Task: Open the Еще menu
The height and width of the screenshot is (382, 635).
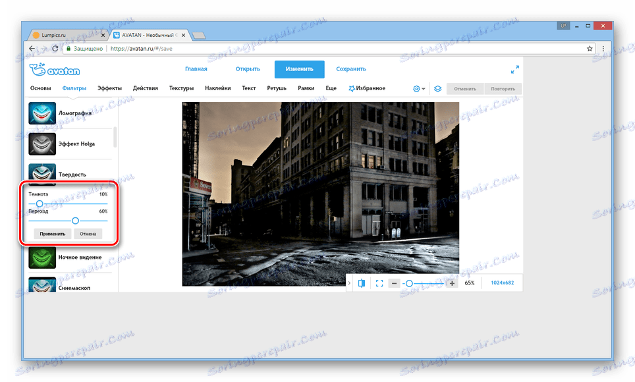Action: [331, 88]
